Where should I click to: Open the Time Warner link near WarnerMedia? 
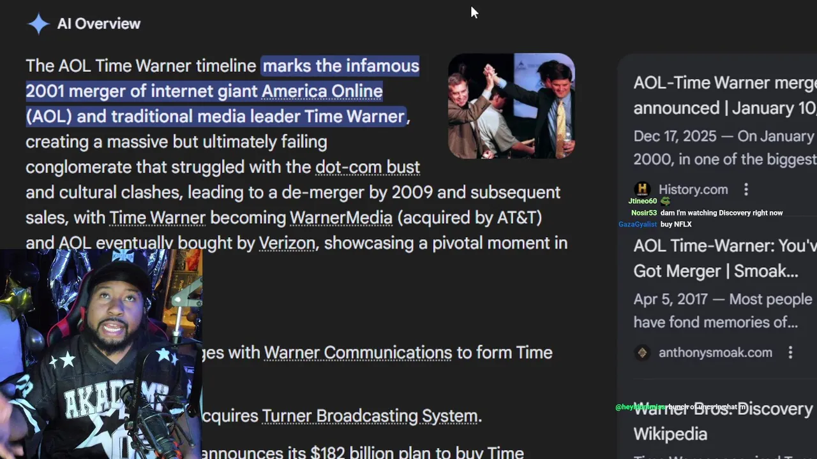[x=158, y=217]
